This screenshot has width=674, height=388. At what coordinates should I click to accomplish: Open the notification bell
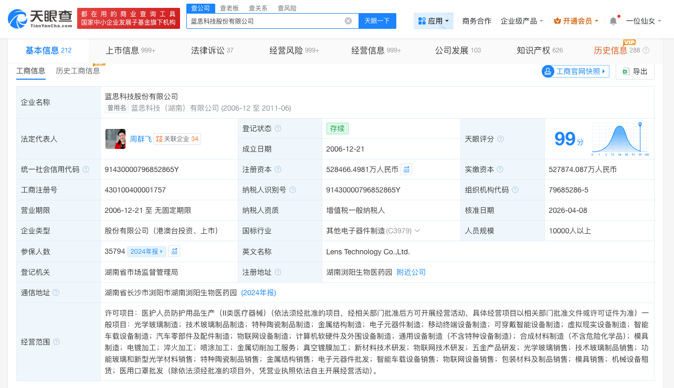pyautogui.click(x=613, y=21)
